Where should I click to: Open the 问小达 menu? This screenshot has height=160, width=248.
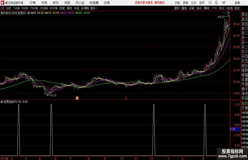tap(80, 3)
